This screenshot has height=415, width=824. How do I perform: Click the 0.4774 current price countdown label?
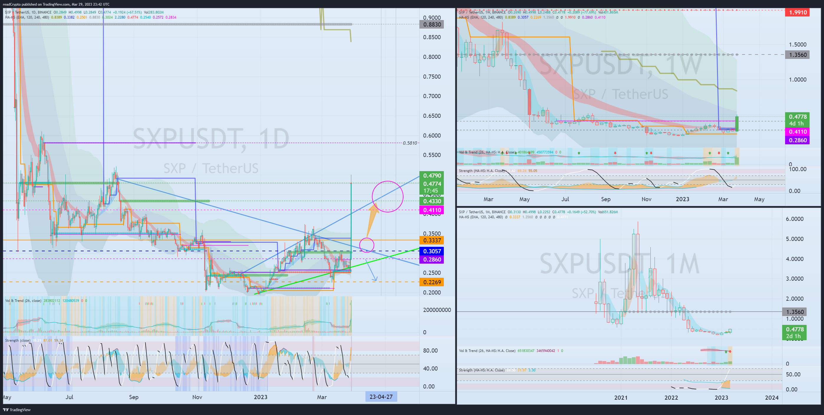pyautogui.click(x=431, y=187)
